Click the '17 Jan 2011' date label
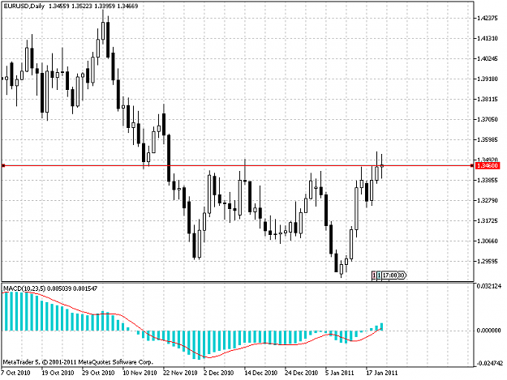 pos(381,373)
